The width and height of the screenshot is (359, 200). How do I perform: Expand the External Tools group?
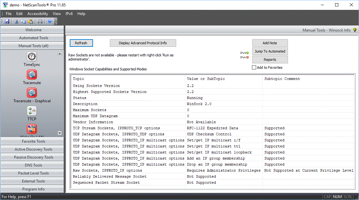coord(32,181)
